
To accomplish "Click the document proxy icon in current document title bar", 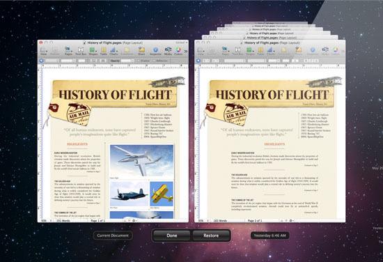I will click(85, 43).
